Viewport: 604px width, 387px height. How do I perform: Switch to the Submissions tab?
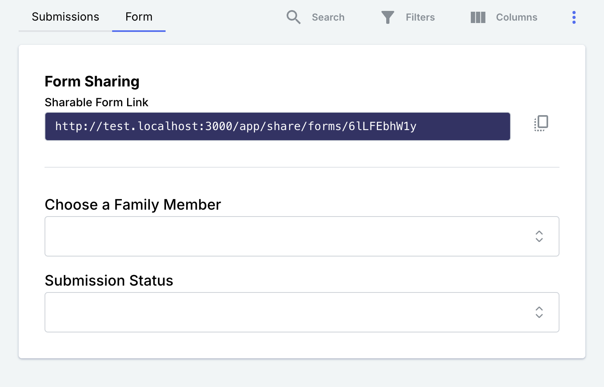(65, 17)
